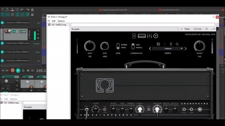Open Edit menu in Track 2 window
Image resolution: width=225 pixels, height=126 pixels.
pyautogui.click(x=54, y=21)
